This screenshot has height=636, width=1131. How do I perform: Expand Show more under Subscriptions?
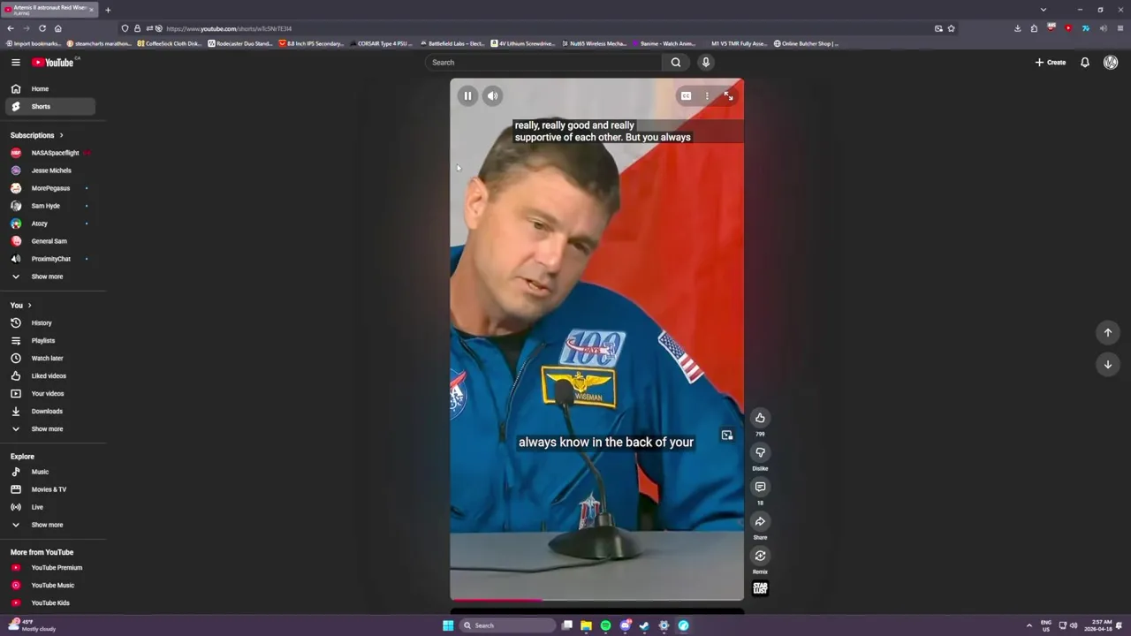(49, 276)
